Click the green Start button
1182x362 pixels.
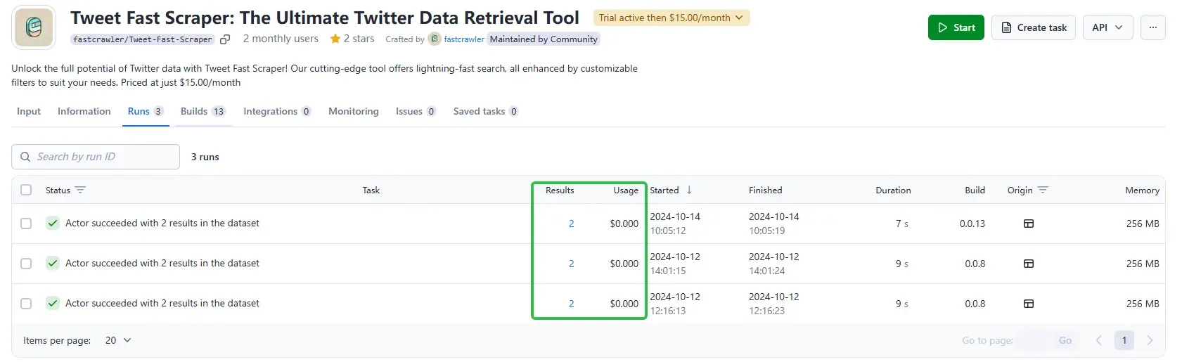click(956, 27)
